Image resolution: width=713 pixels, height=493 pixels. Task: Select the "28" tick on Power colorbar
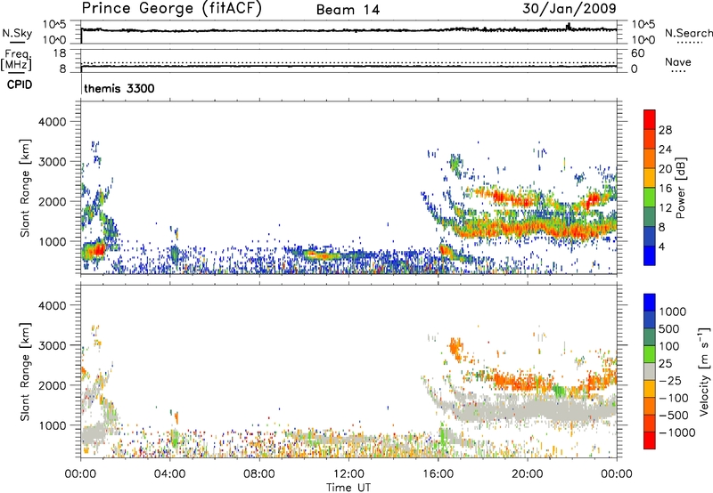[665, 130]
